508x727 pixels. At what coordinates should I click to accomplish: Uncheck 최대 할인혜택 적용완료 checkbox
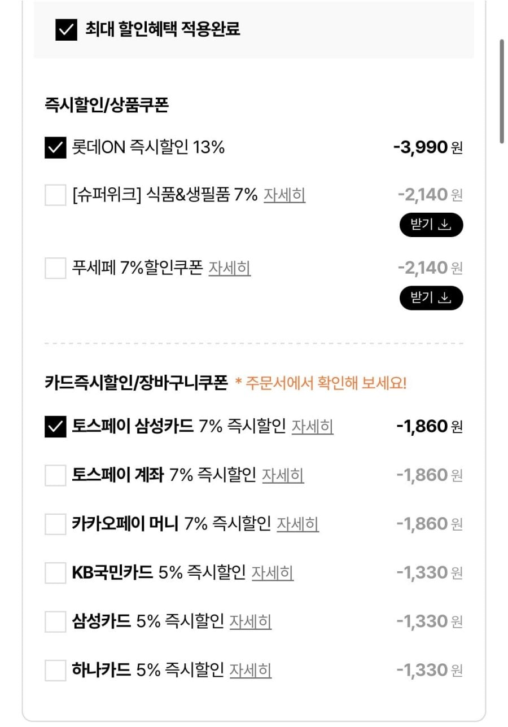tap(66, 30)
